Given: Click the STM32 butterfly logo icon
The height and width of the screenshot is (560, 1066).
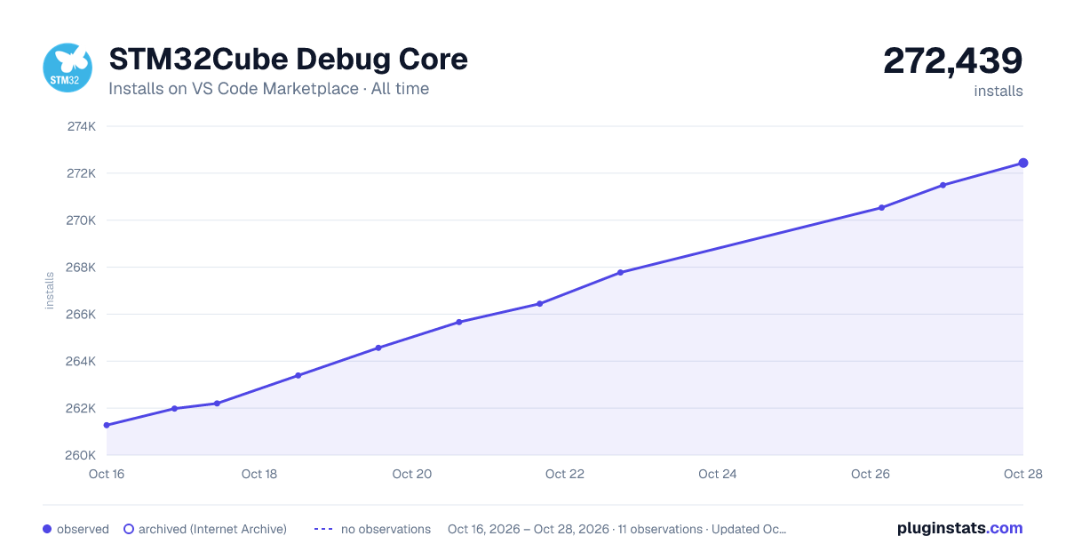Looking at the screenshot, I should pos(68,68).
